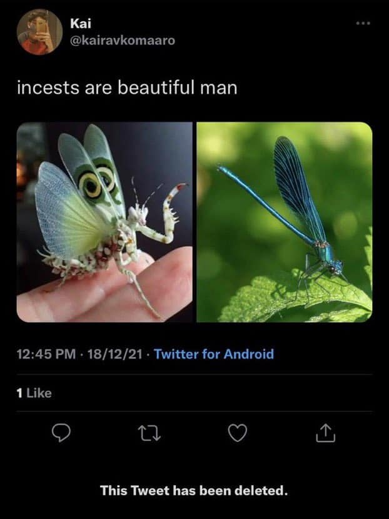Tap the share upload arrow icon
This screenshot has width=389, height=519.
pyautogui.click(x=325, y=432)
